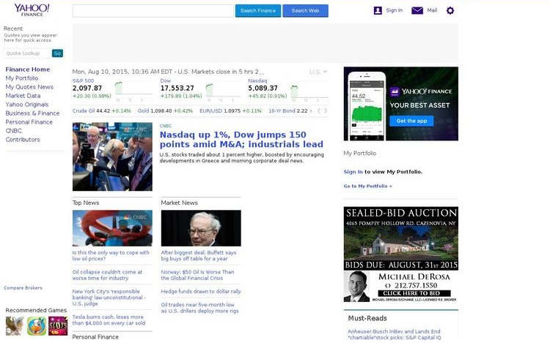550x343 pixels.
Task: Open Mail via the envelope icon
Action: point(417,10)
